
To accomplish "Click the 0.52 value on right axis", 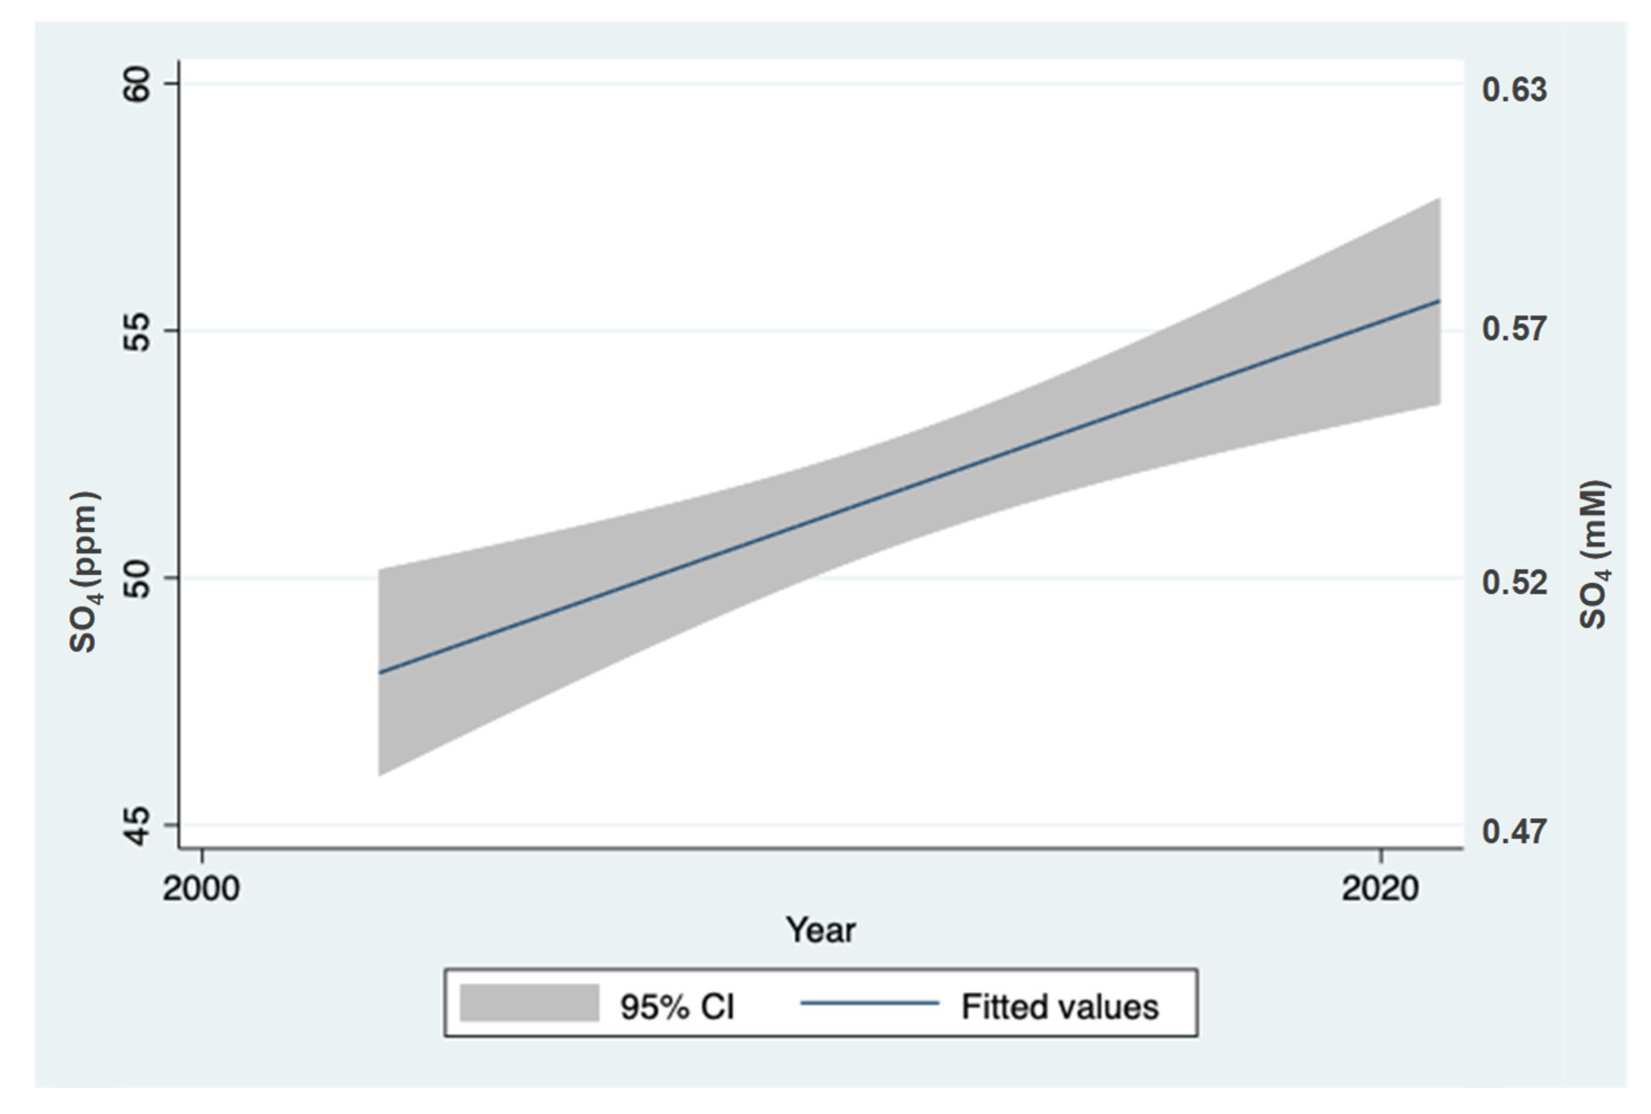I will (x=1514, y=582).
